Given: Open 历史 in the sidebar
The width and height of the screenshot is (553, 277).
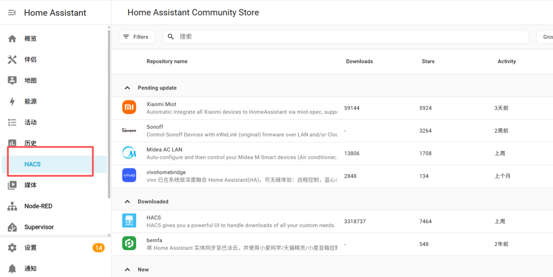Looking at the screenshot, I should [x=54, y=143].
